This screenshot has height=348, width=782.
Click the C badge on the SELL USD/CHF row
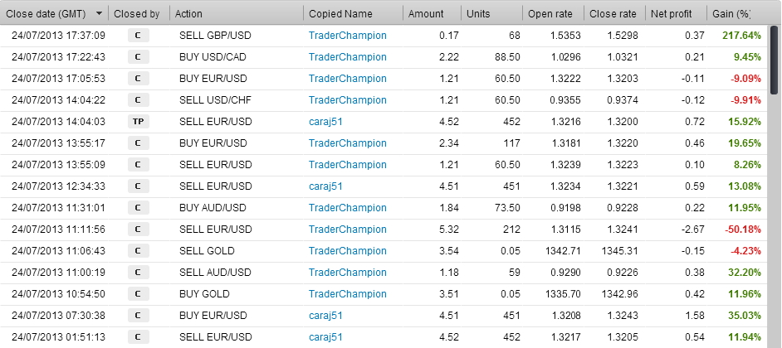click(x=137, y=100)
